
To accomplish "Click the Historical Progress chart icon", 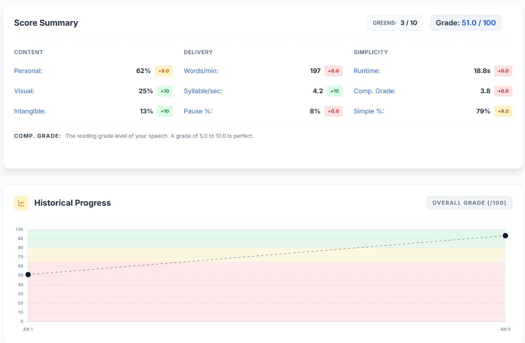I will pos(21,203).
